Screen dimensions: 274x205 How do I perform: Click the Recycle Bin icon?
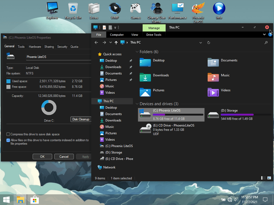pos(73,9)
